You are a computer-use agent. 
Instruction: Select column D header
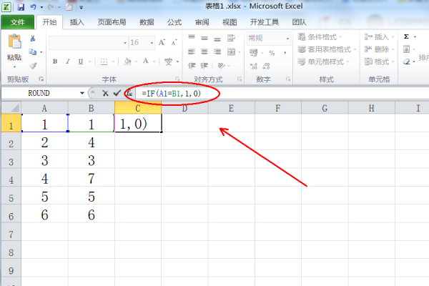pyautogui.click(x=184, y=108)
